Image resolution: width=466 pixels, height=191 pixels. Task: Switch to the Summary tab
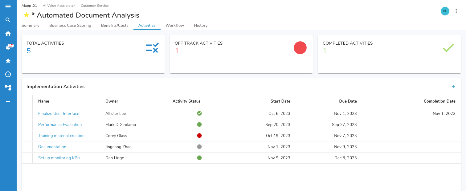pos(30,25)
